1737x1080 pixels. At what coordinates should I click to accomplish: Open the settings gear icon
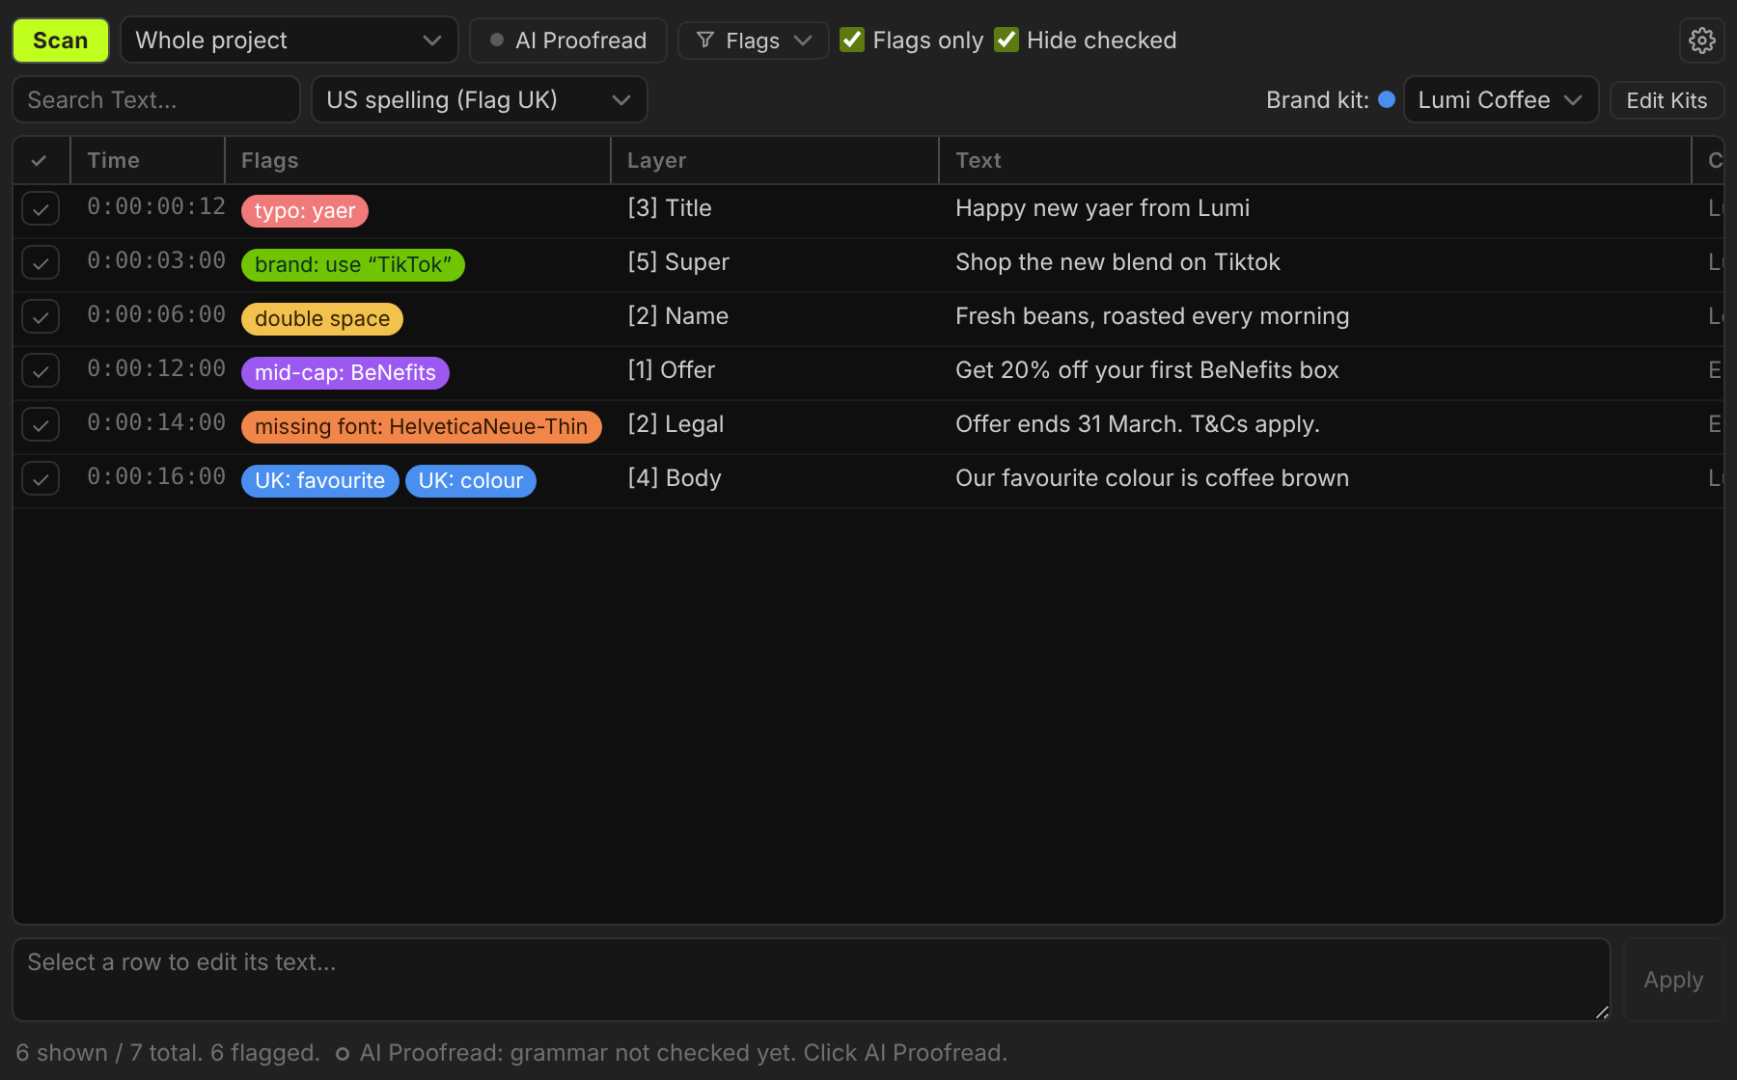[1701, 40]
